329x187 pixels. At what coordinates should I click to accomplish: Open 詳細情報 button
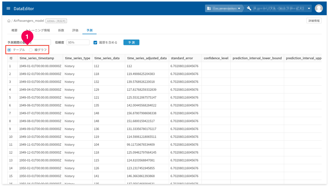[x=314, y=21]
